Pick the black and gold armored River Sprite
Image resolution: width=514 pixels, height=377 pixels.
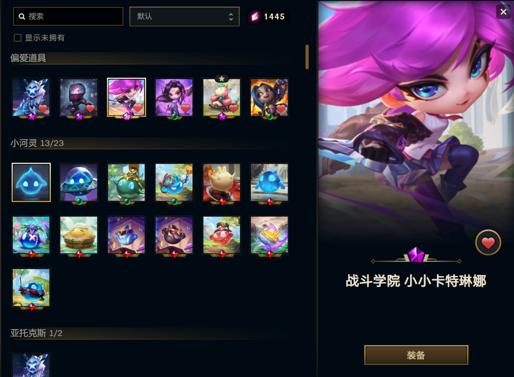click(174, 235)
